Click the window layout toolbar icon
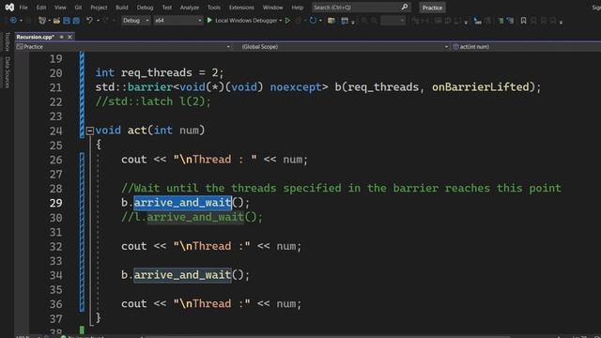 point(345,21)
